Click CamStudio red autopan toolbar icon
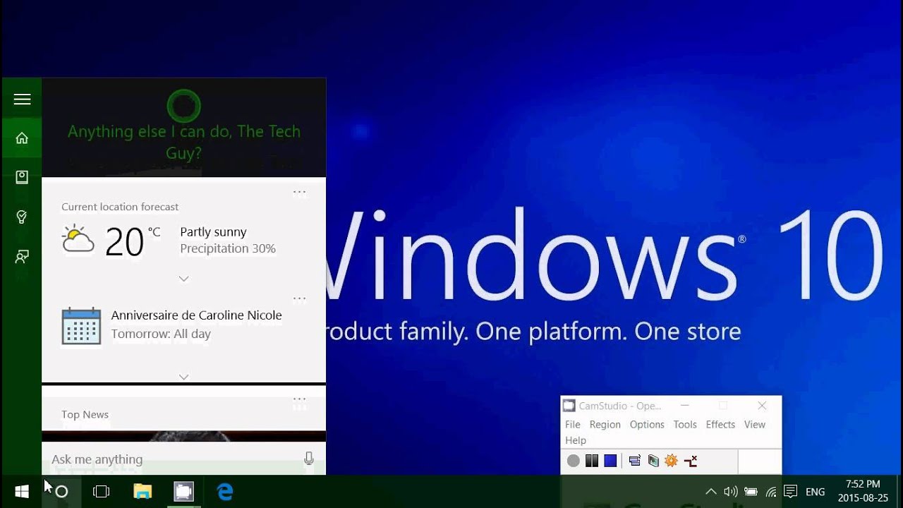 click(691, 461)
